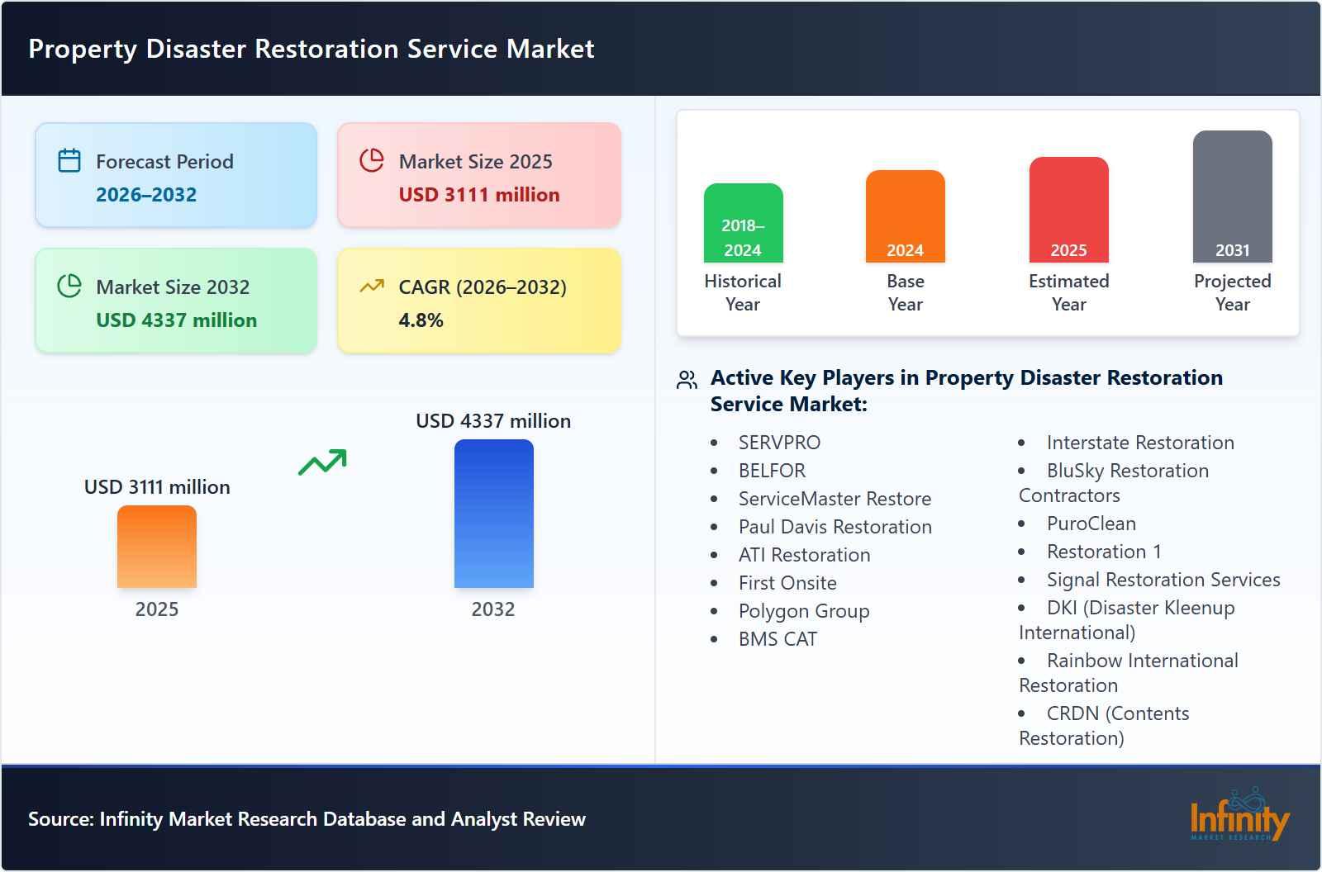The width and height of the screenshot is (1322, 872).
Task: Select the blue 2032 market size bar
Action: coord(493,516)
